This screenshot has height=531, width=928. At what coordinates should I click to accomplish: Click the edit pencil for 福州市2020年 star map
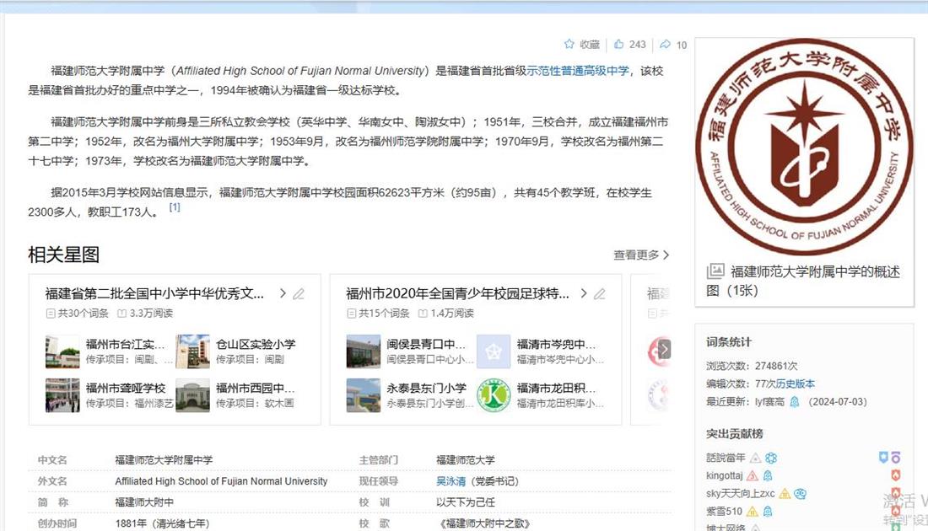(600, 293)
